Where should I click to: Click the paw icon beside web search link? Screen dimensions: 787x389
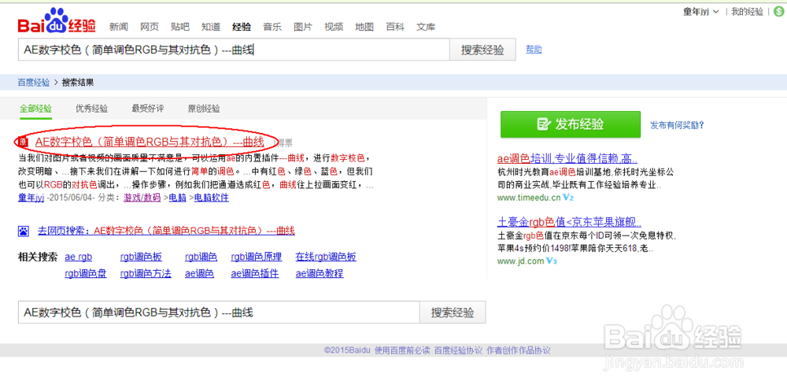24,231
